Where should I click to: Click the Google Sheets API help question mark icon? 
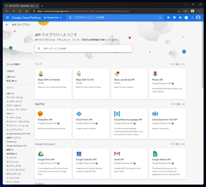173,163
